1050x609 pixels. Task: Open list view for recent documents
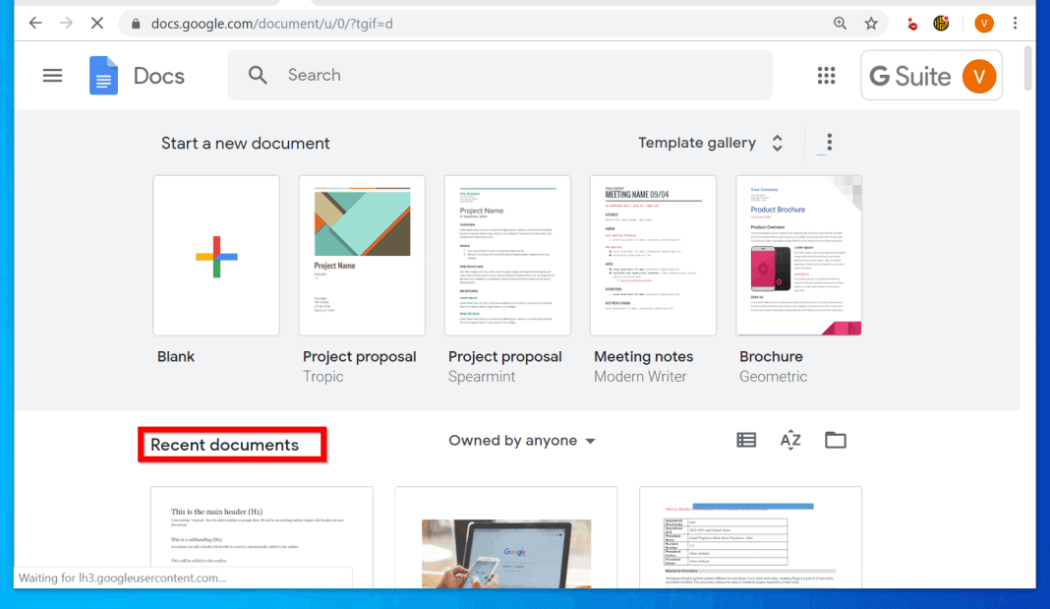coord(746,440)
